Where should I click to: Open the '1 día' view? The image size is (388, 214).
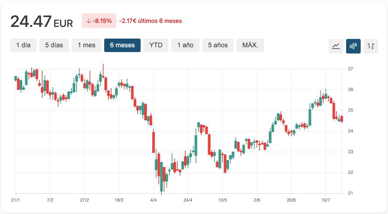(23, 45)
